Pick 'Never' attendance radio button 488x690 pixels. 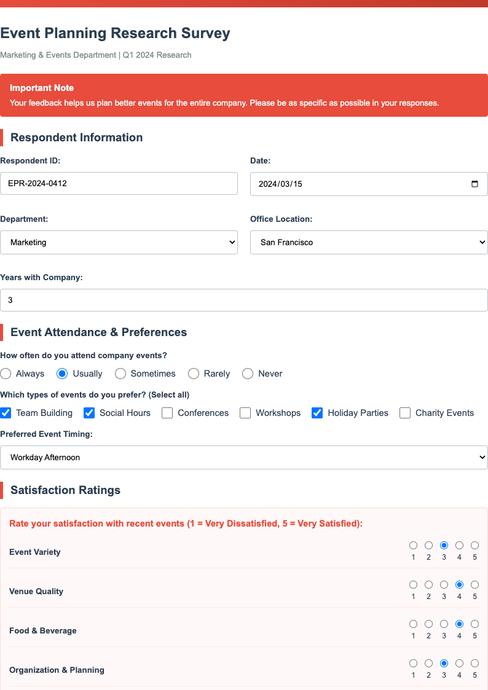coord(248,374)
